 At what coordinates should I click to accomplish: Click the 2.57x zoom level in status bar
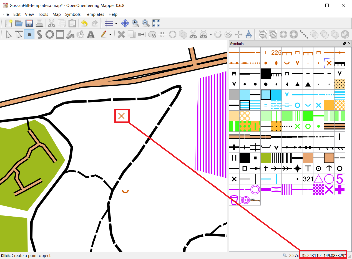[294, 255]
